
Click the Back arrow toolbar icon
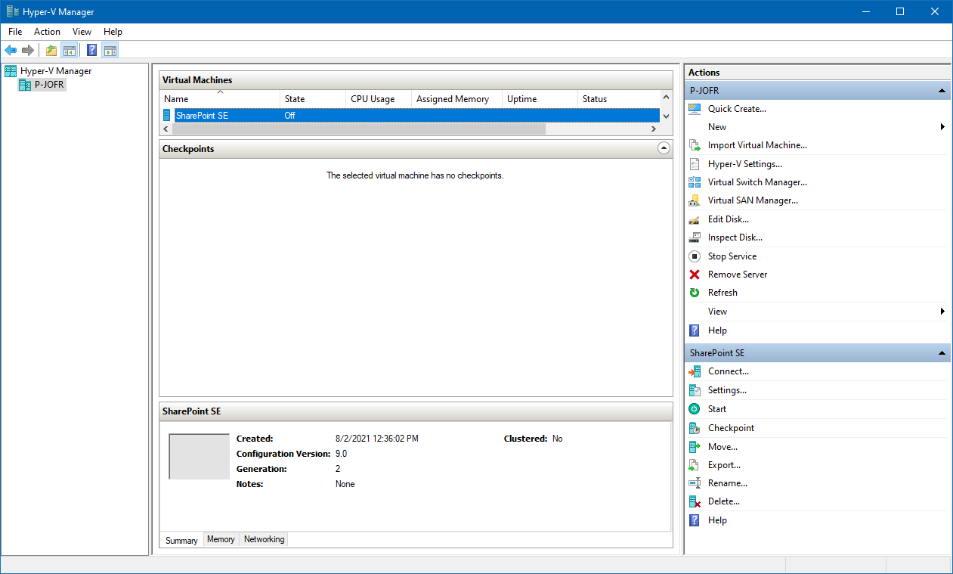click(x=11, y=51)
